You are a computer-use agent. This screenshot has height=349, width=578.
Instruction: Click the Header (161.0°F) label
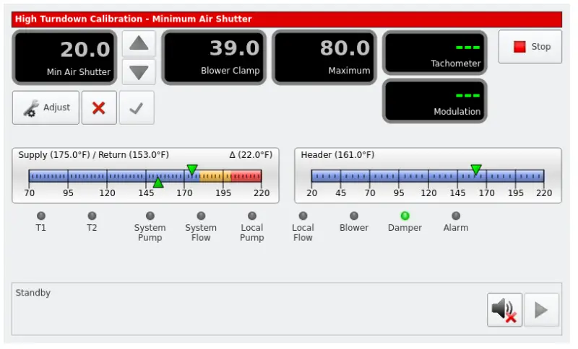pyautogui.click(x=337, y=155)
